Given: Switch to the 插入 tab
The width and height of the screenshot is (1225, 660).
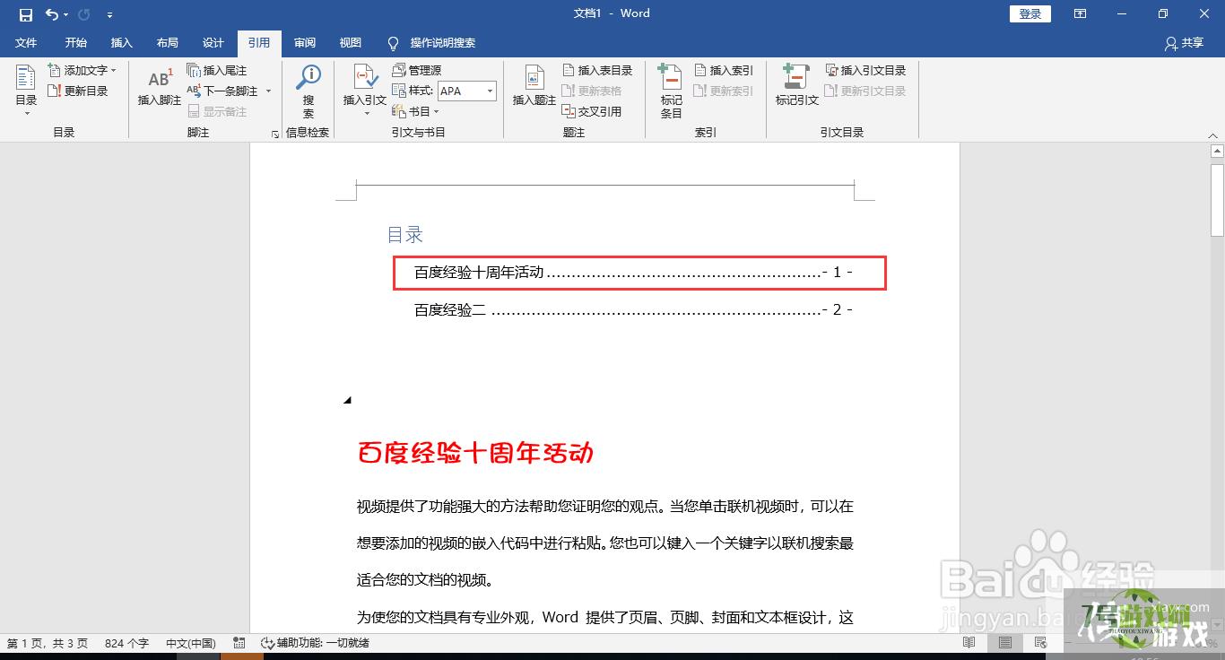Looking at the screenshot, I should pyautogui.click(x=121, y=43).
